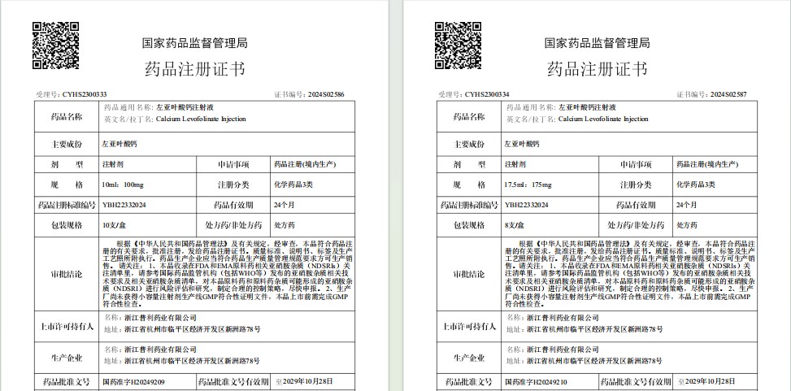Image resolution: width=791 pixels, height=391 pixels.
Task: Click the QR code on the left certificate
Action: pos(55,46)
